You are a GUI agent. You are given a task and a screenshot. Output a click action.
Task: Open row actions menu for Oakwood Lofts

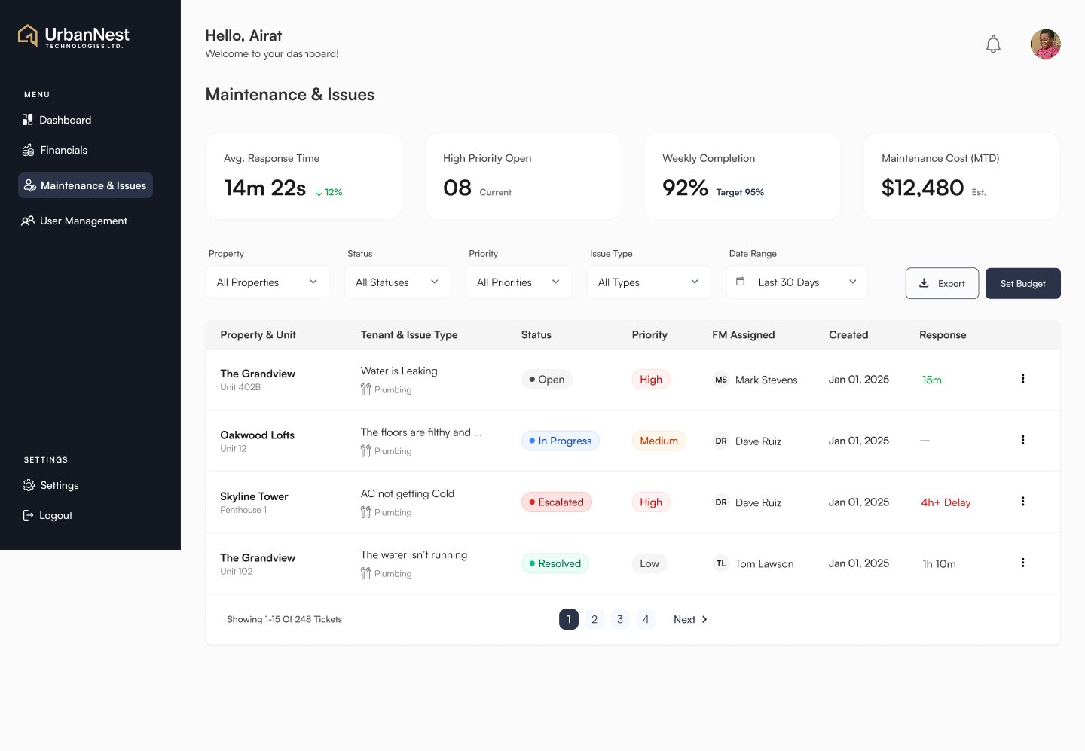click(1022, 440)
